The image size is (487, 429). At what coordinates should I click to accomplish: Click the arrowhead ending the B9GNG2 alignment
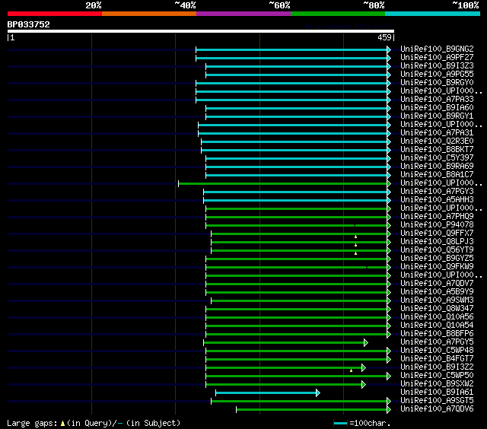(x=389, y=49)
